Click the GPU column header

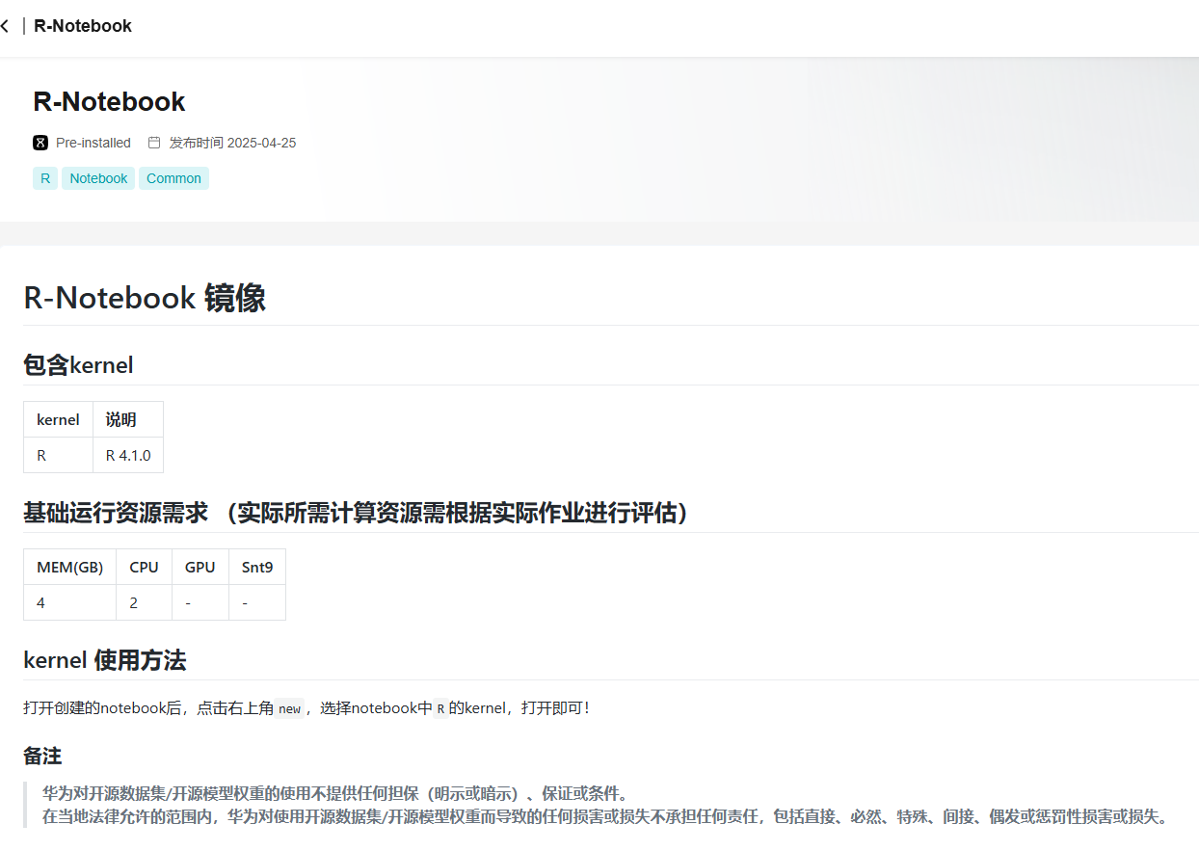point(200,567)
